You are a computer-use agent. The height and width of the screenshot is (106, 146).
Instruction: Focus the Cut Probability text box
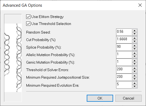point(124,40)
